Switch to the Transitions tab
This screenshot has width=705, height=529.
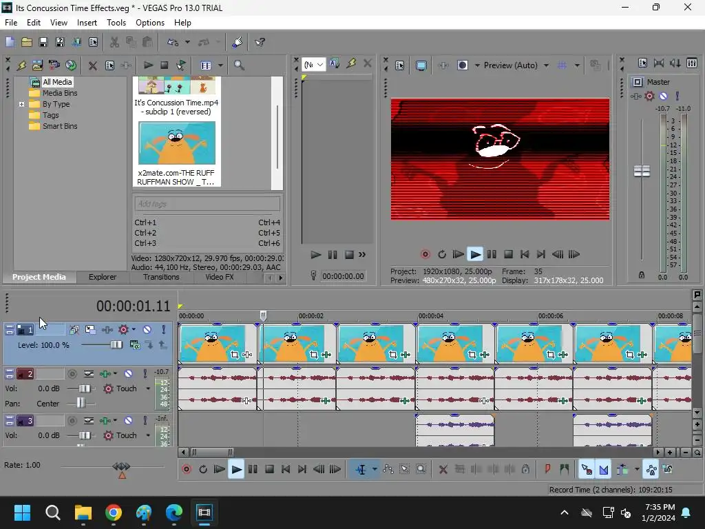(161, 277)
